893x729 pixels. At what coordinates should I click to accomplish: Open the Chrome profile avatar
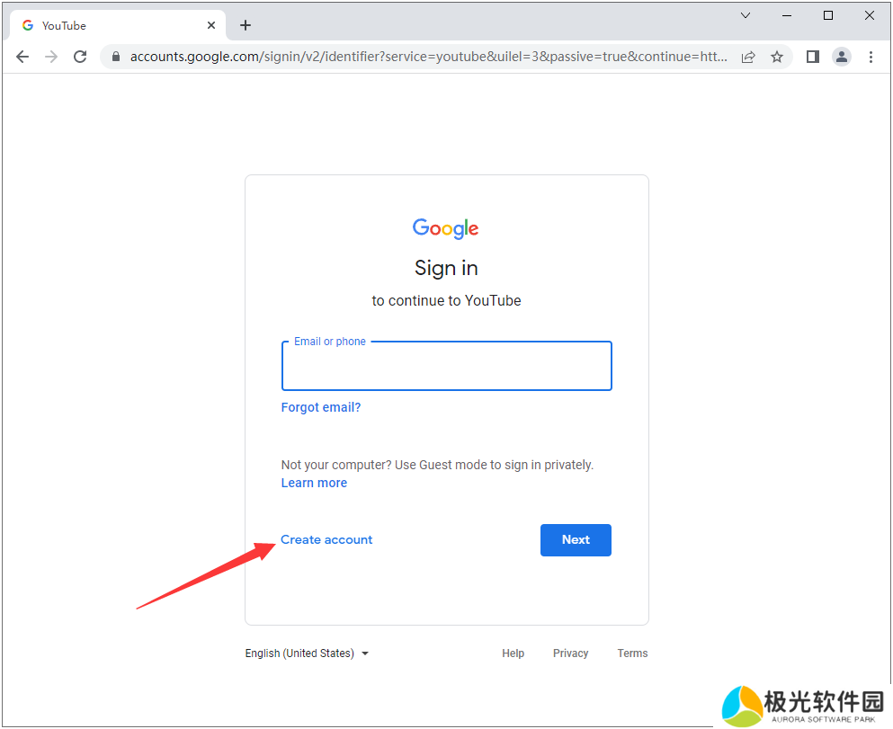pyautogui.click(x=842, y=57)
